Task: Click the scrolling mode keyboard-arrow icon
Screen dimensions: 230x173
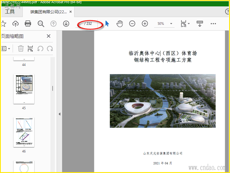Action: coord(200,24)
